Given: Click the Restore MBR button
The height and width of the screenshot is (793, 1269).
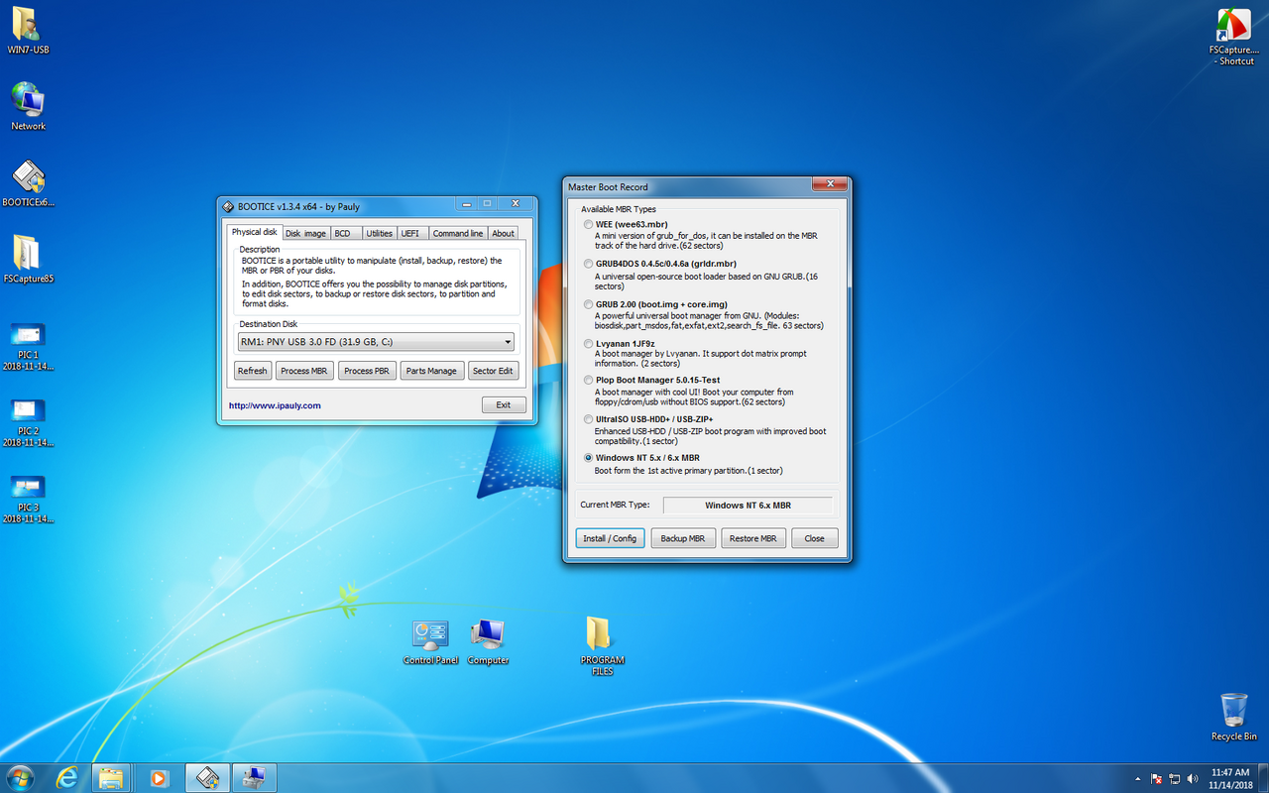Looking at the screenshot, I should point(753,538).
